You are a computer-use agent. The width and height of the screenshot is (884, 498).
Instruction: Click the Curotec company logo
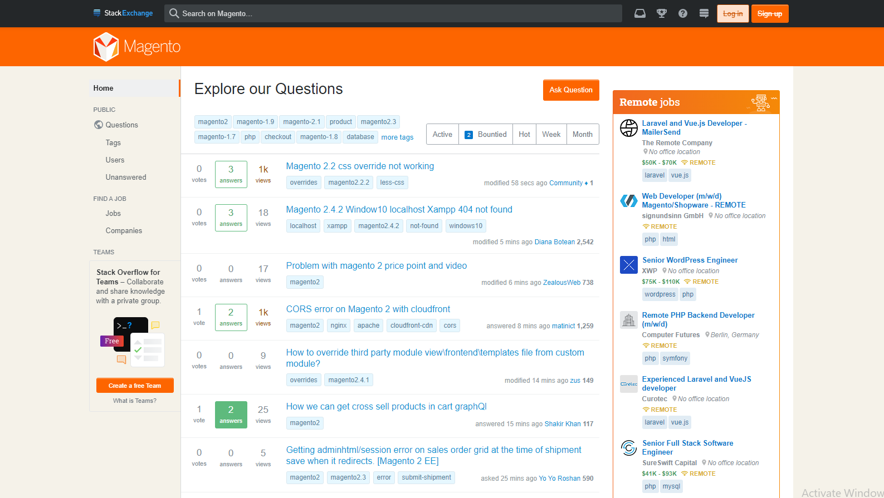point(629,384)
